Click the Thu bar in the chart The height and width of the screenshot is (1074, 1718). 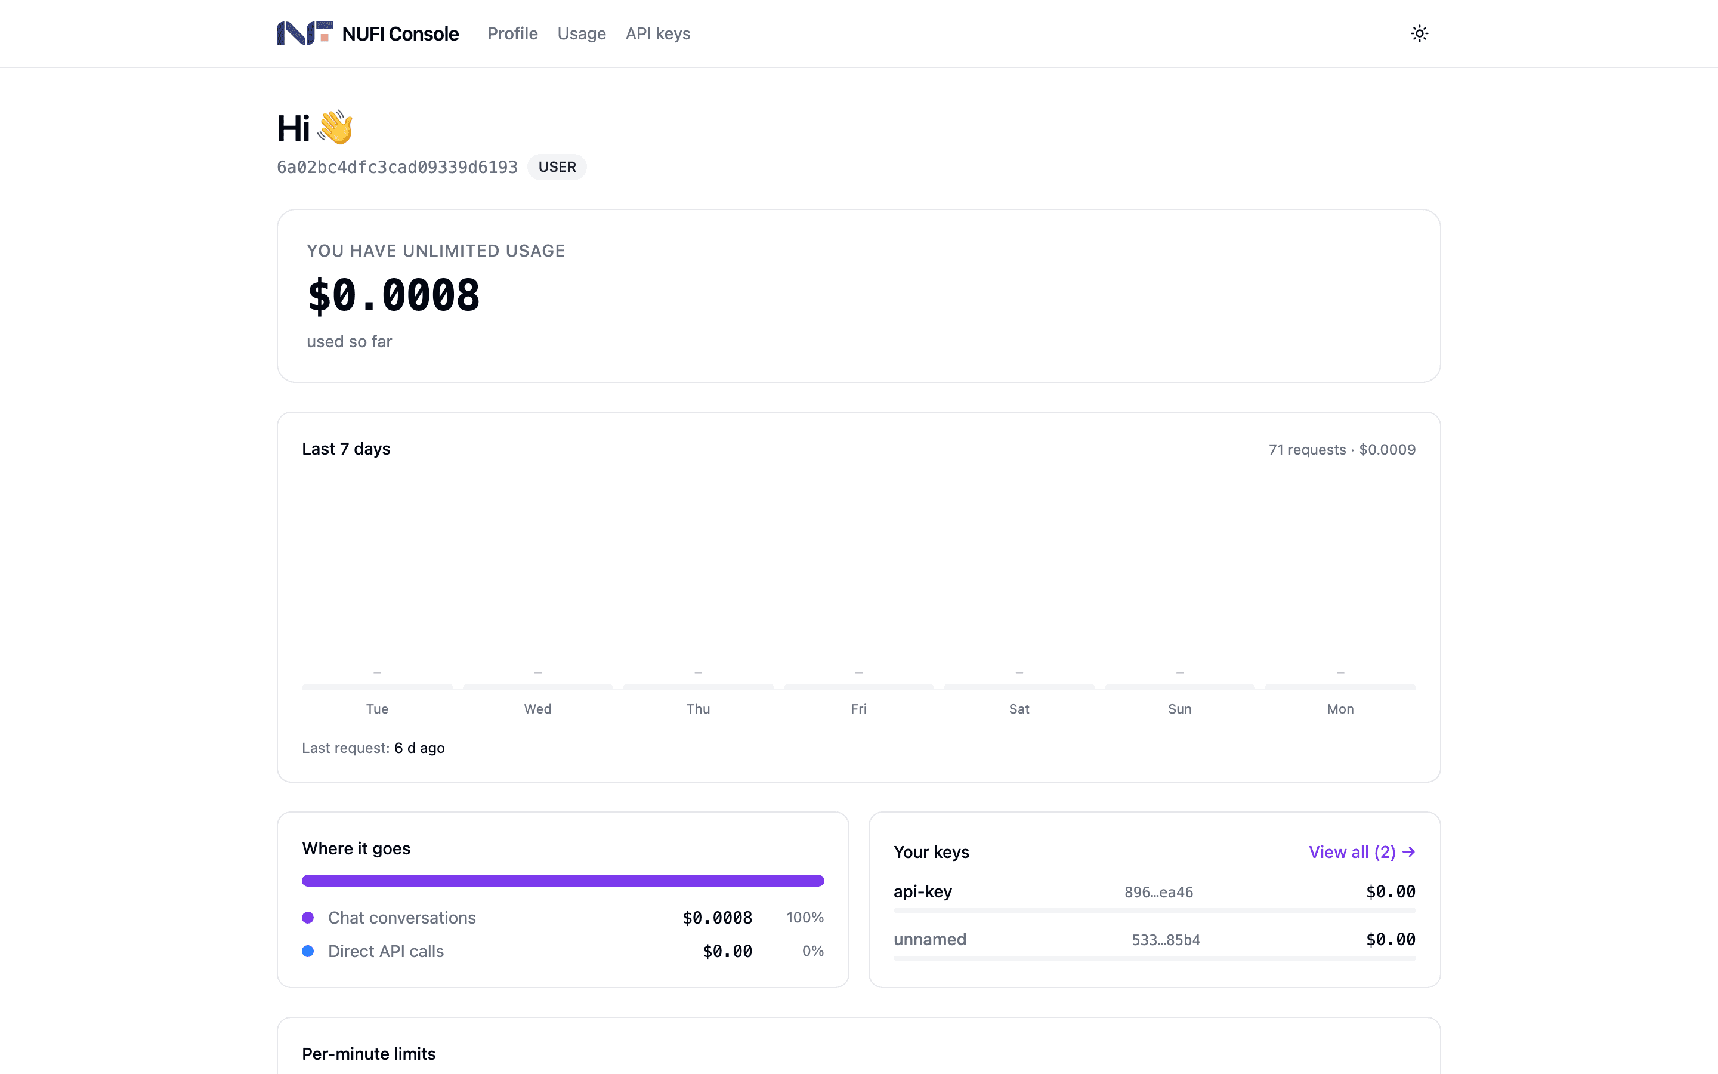[698, 686]
